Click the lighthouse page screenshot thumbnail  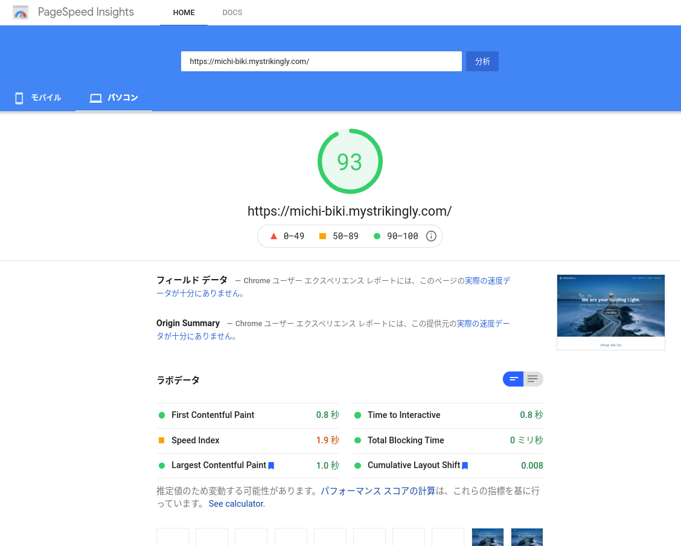click(610, 312)
